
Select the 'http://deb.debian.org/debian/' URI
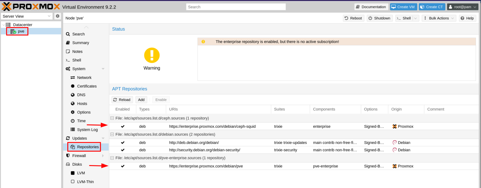point(194,143)
